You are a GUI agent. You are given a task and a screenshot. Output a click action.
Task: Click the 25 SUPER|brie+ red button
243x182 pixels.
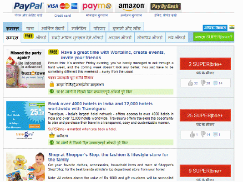(x=205, y=116)
